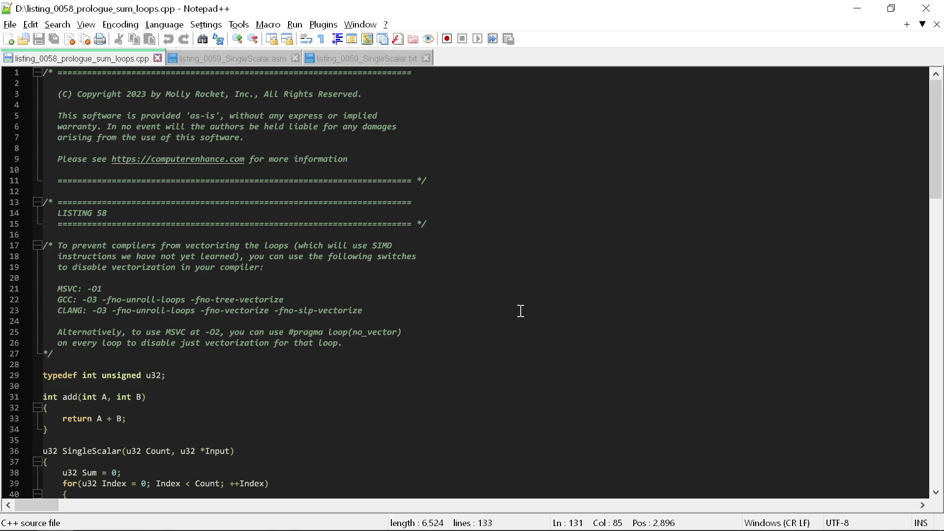Start macro recording
Viewport: 944px width, 531px height.
(447, 39)
